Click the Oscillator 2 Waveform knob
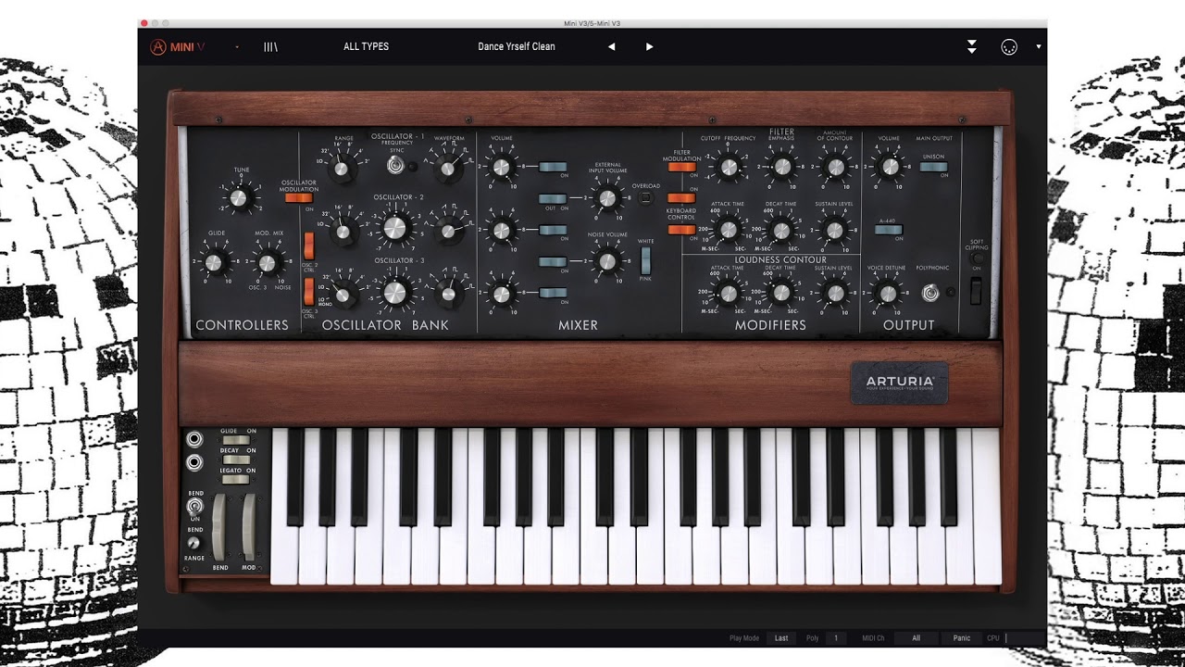This screenshot has width=1185, height=667. [x=449, y=232]
